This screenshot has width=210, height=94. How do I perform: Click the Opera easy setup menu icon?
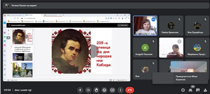click(129, 18)
